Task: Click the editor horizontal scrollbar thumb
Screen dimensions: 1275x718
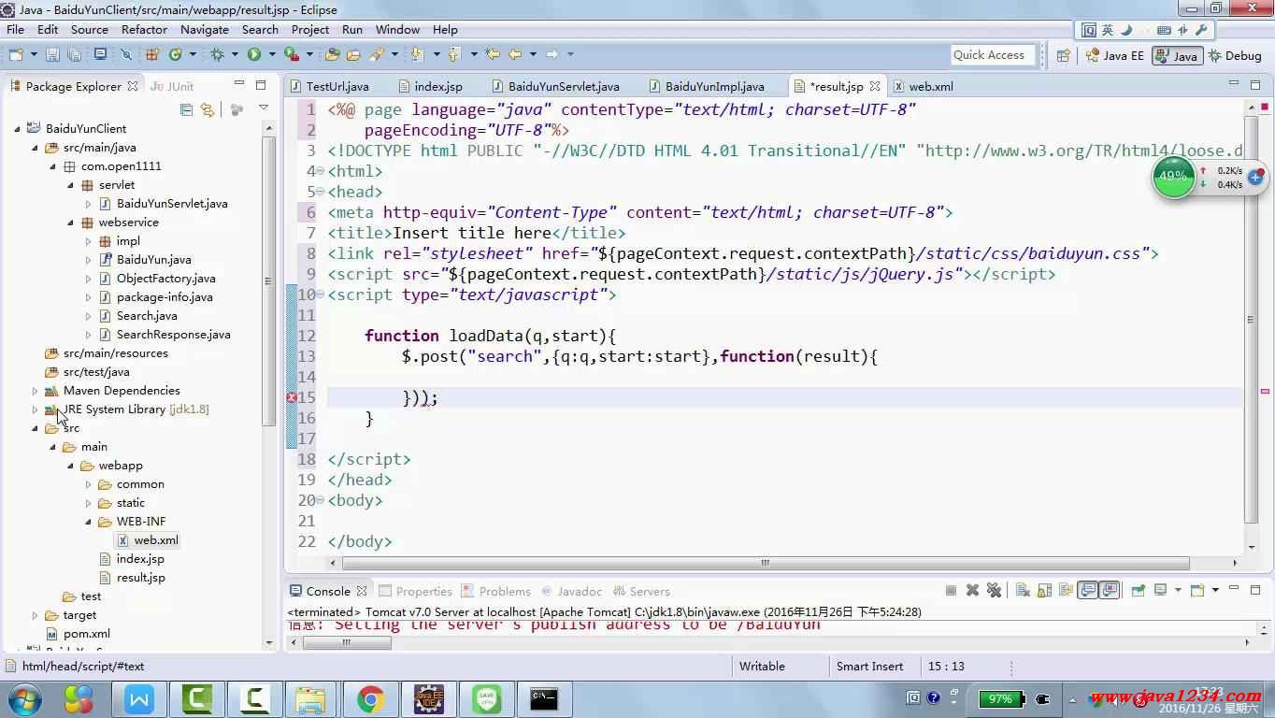Action: [x=765, y=563]
